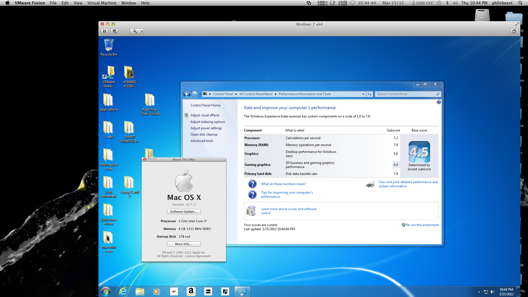
Task: Click the Control Panel help icon
Action: point(439,102)
